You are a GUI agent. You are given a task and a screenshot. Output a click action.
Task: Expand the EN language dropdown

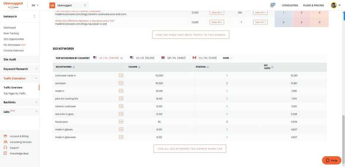click(35, 5)
